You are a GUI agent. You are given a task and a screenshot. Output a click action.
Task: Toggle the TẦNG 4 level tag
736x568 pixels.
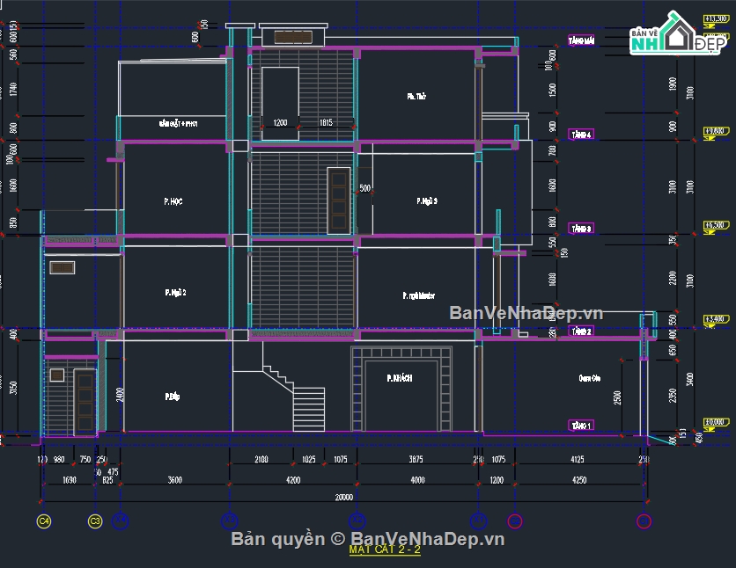580,135
